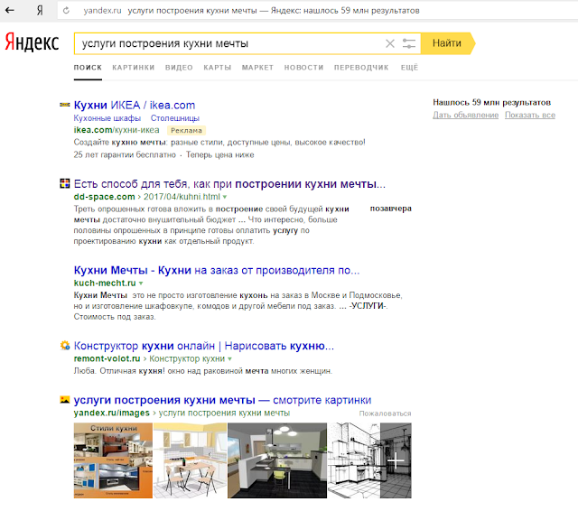Switch to the Маркет tab
Screen dimensions: 578x511
[x=257, y=68]
